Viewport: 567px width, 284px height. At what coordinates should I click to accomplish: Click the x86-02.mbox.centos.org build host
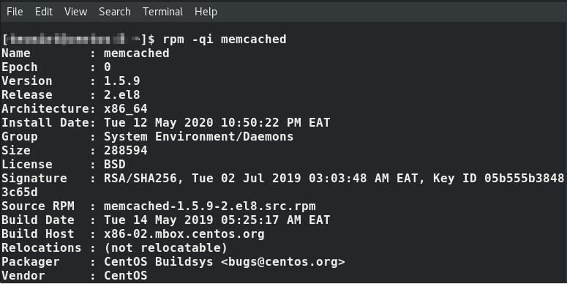(x=184, y=234)
